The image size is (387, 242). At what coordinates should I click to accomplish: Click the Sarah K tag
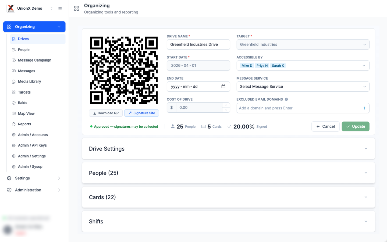278,66
